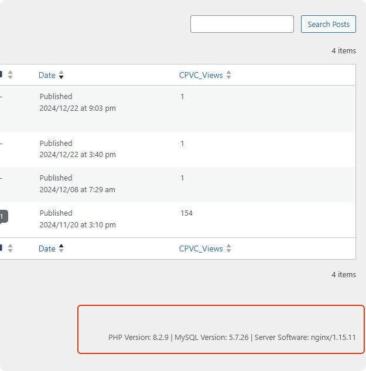Click top-left comments column sort arrows
This screenshot has width=366, height=371.
[10, 75]
